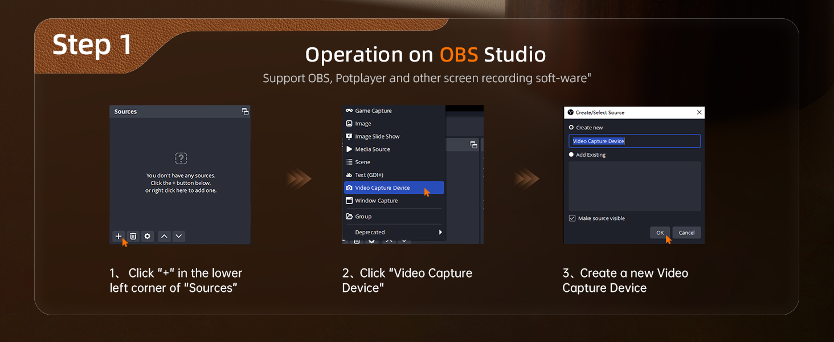Toggle the Make source visible checkbox
Screen dimensions: 834x342
click(x=572, y=218)
